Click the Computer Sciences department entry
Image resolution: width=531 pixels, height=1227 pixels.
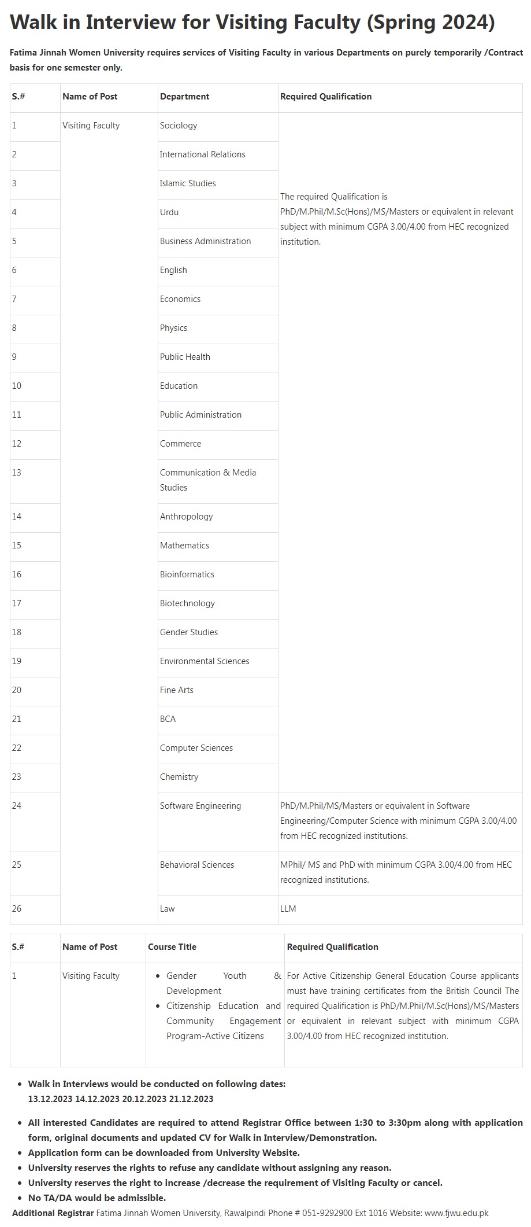(x=196, y=748)
